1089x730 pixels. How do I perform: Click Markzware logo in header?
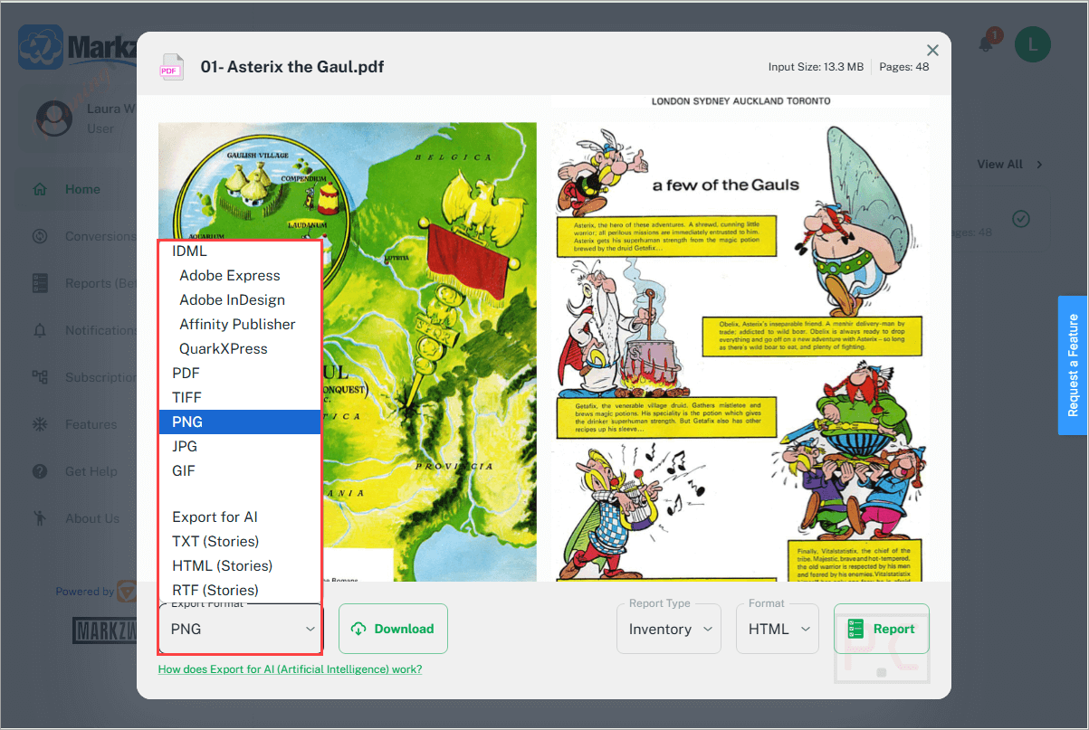(x=77, y=47)
